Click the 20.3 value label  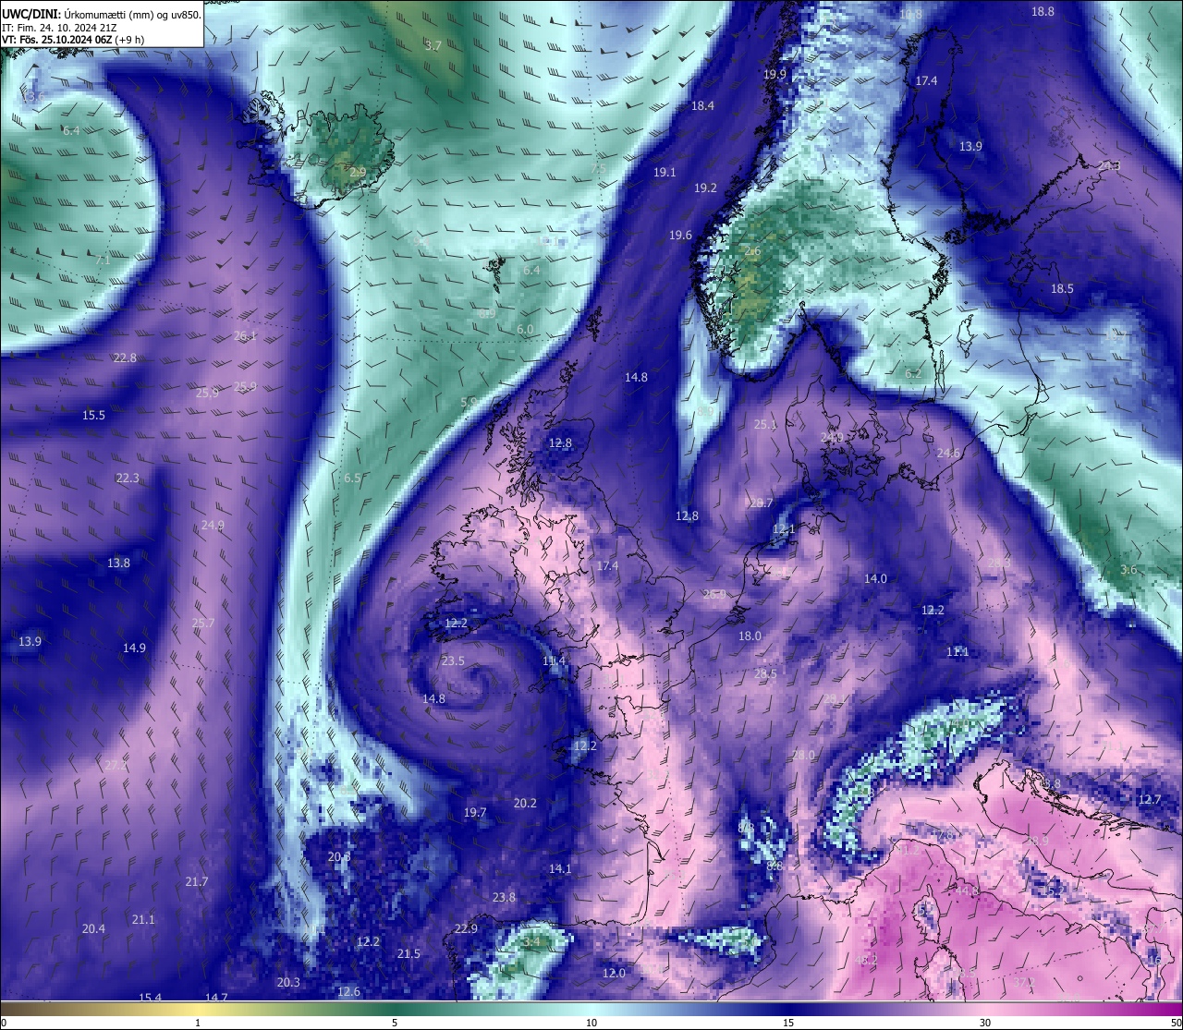(288, 982)
